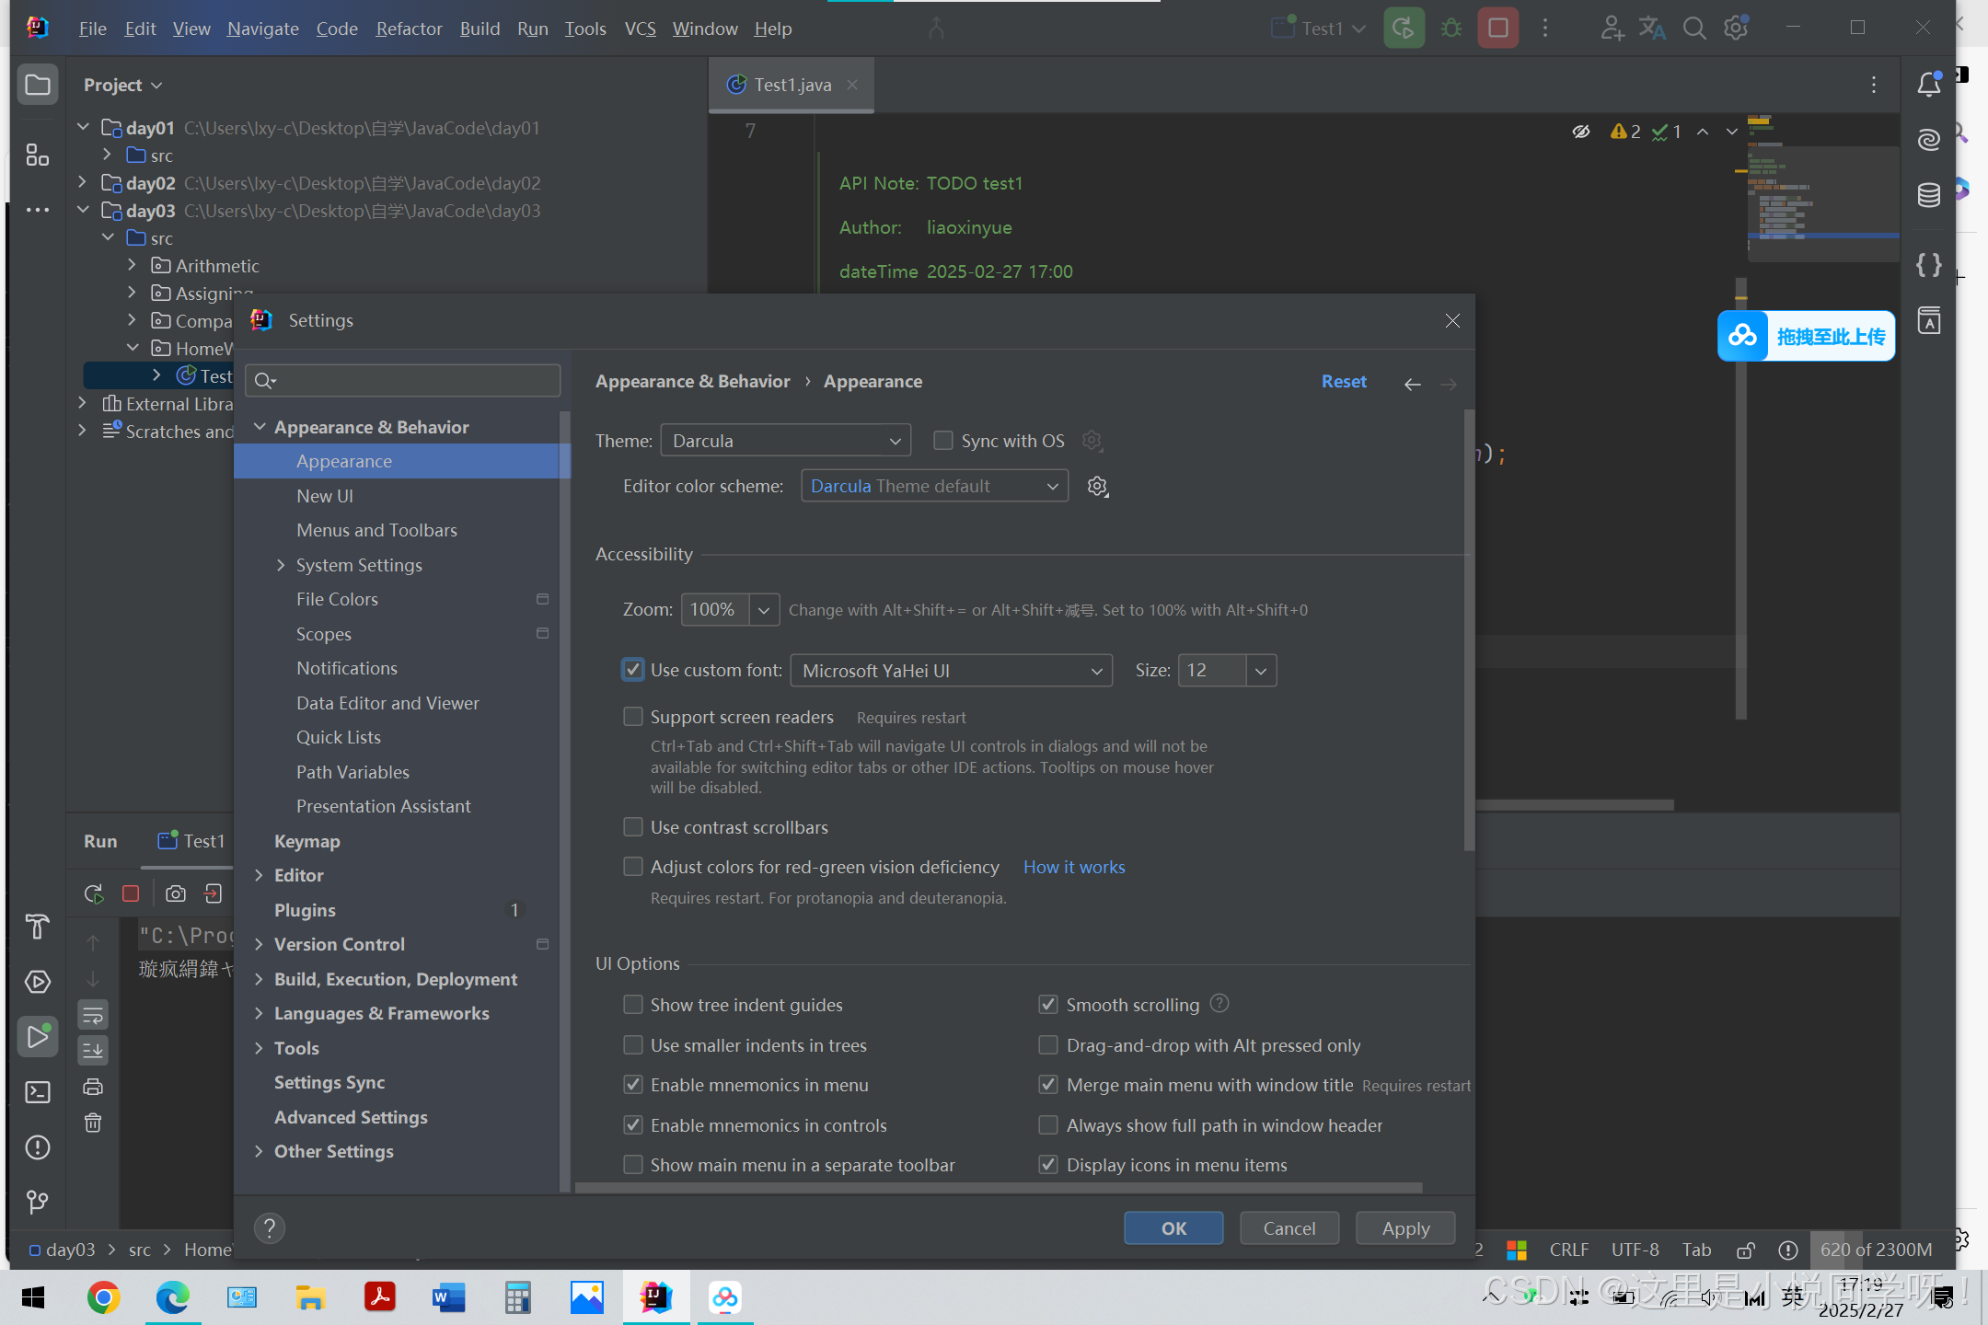1988x1325 pixels.
Task: Uncheck Smooth scrolling
Action: point(1048,1005)
